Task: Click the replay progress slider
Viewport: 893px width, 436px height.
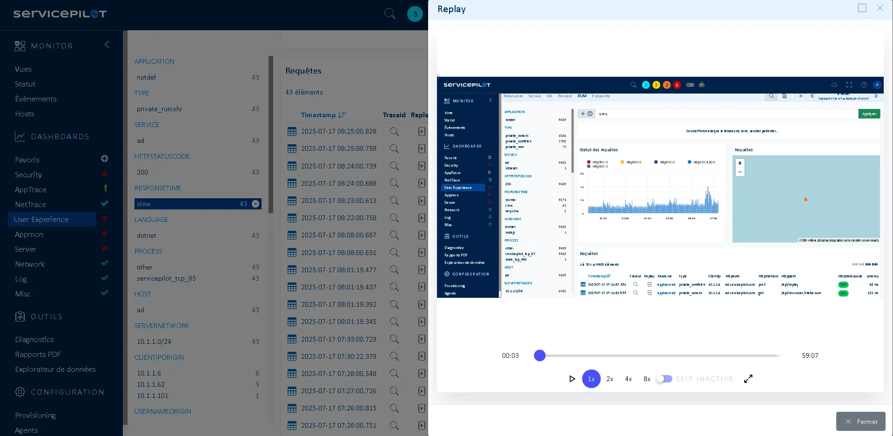Action: click(x=540, y=356)
